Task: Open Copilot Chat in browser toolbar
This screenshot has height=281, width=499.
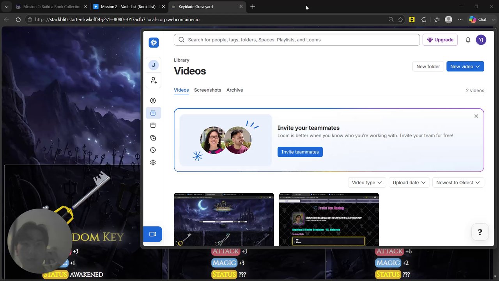Action: click(478, 20)
